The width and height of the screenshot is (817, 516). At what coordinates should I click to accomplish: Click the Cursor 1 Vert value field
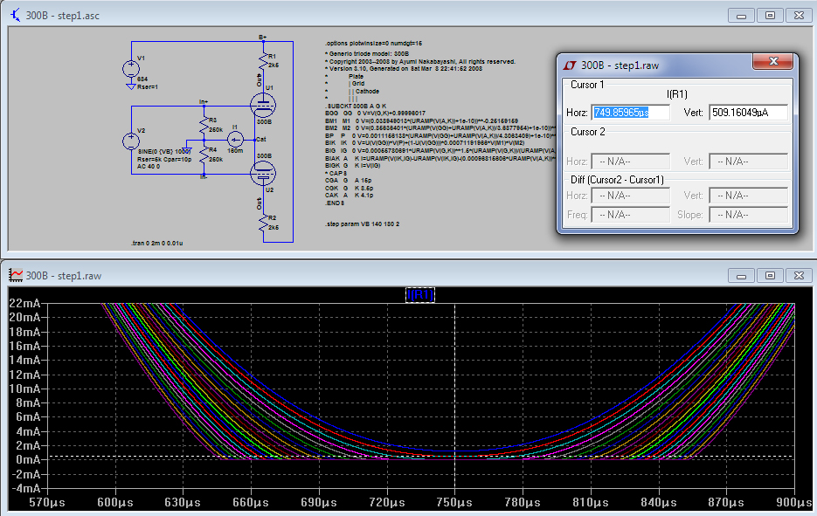pyautogui.click(x=749, y=113)
